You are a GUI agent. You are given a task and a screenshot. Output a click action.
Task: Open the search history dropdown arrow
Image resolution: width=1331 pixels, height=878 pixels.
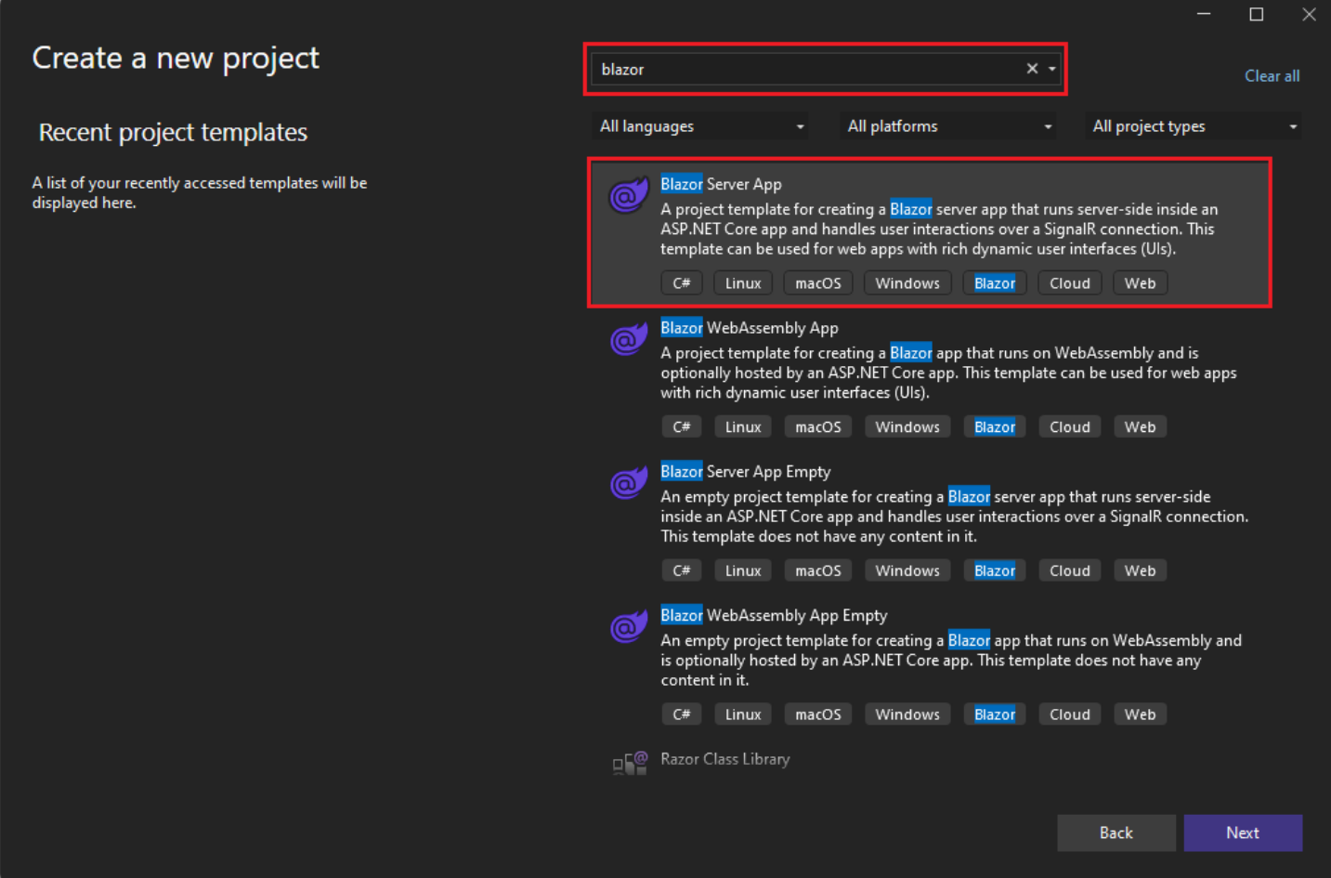[x=1052, y=69]
